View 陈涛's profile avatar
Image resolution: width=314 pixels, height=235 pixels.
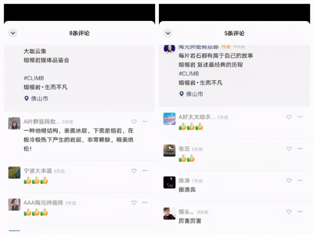[x=169, y=182]
